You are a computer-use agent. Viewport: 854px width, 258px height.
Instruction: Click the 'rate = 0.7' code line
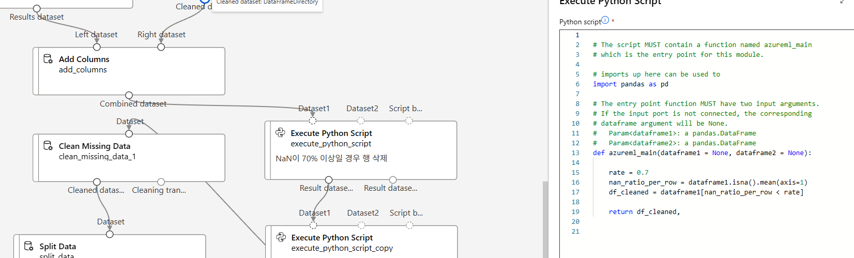tap(628, 173)
